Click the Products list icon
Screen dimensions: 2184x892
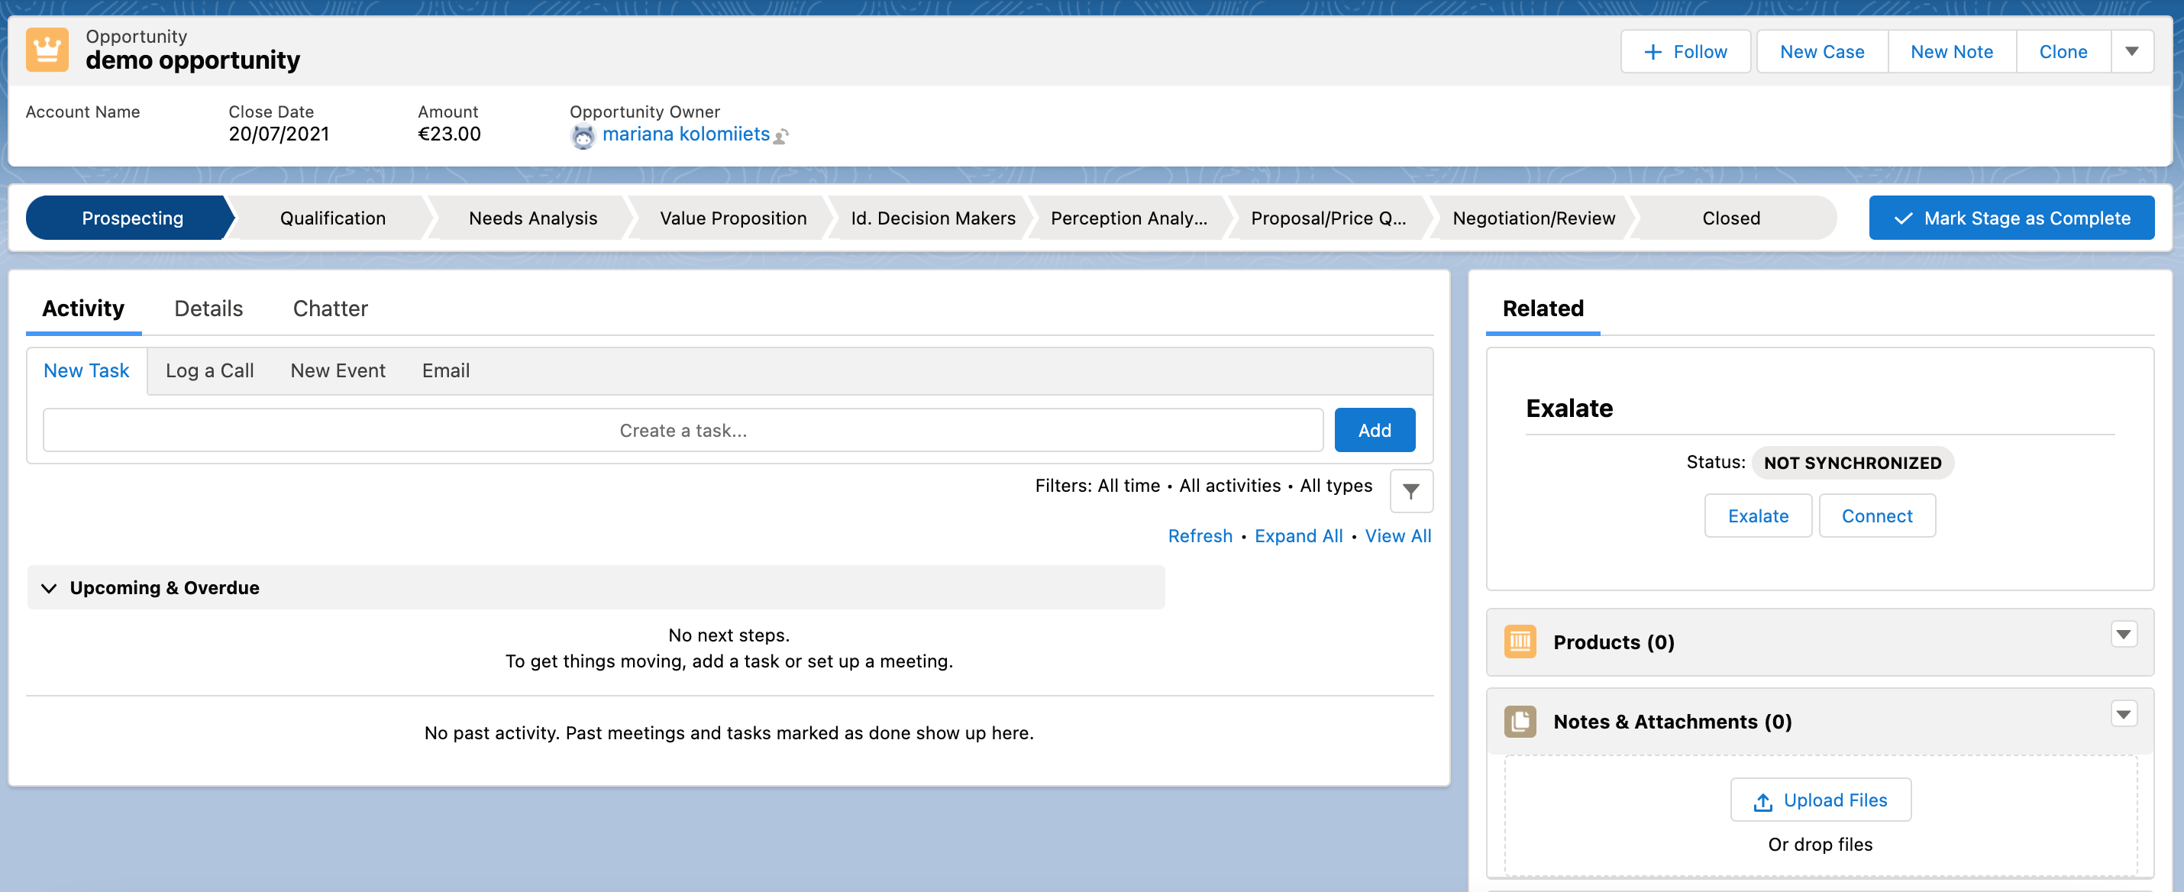click(x=1520, y=641)
